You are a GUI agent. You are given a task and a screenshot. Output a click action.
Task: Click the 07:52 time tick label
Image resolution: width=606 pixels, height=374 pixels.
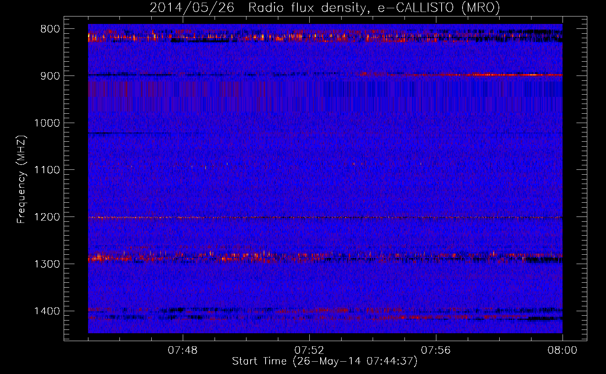pyautogui.click(x=309, y=350)
